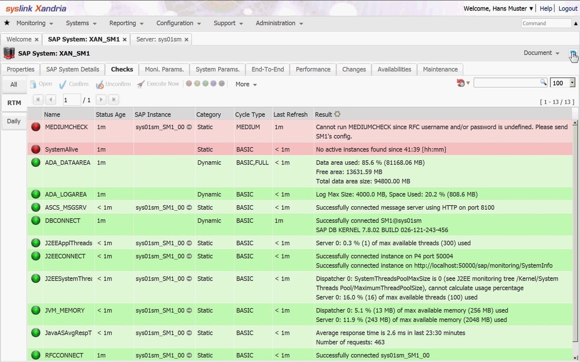Screen dimensions: 580x362
Task: Open the Administration menu
Action: coord(279,23)
